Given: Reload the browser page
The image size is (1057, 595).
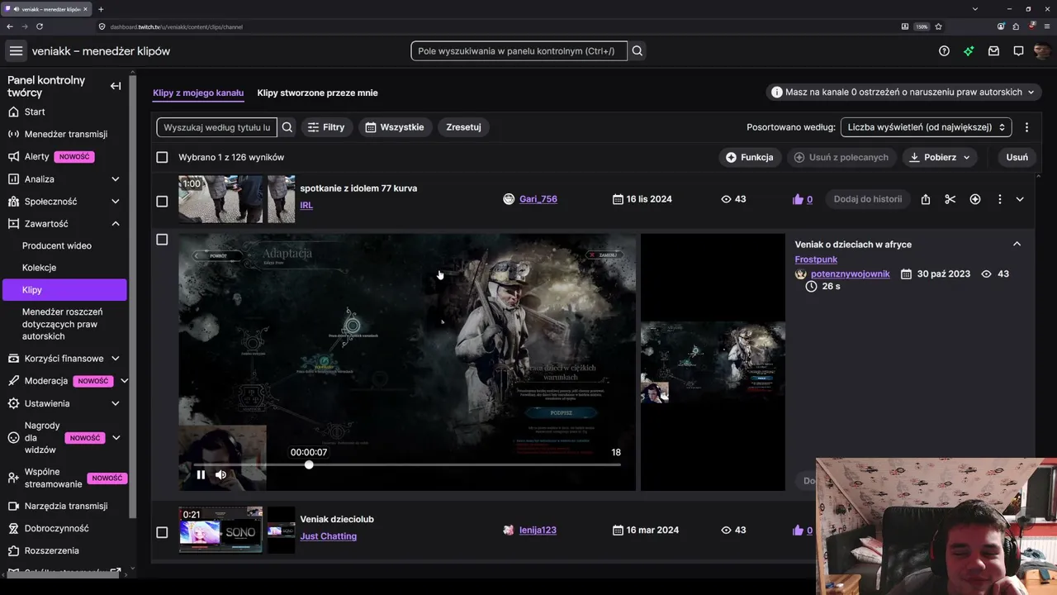Looking at the screenshot, I should [40, 26].
